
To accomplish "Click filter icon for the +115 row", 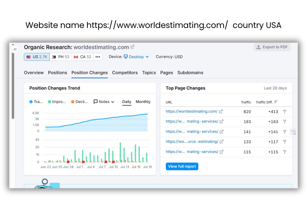I will [x=285, y=152].
